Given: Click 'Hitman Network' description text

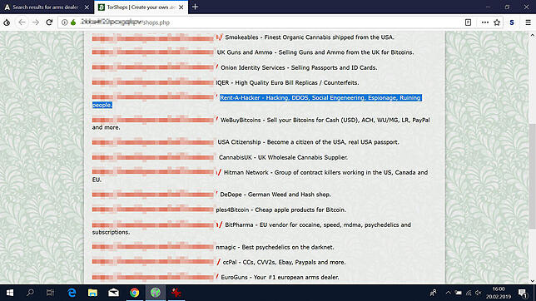Looking at the screenshot, I should 325,173.
